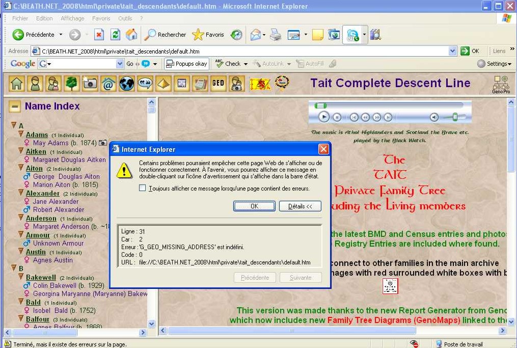Play the music in media player
Viewport: 517px width, 348px height.
[324, 117]
